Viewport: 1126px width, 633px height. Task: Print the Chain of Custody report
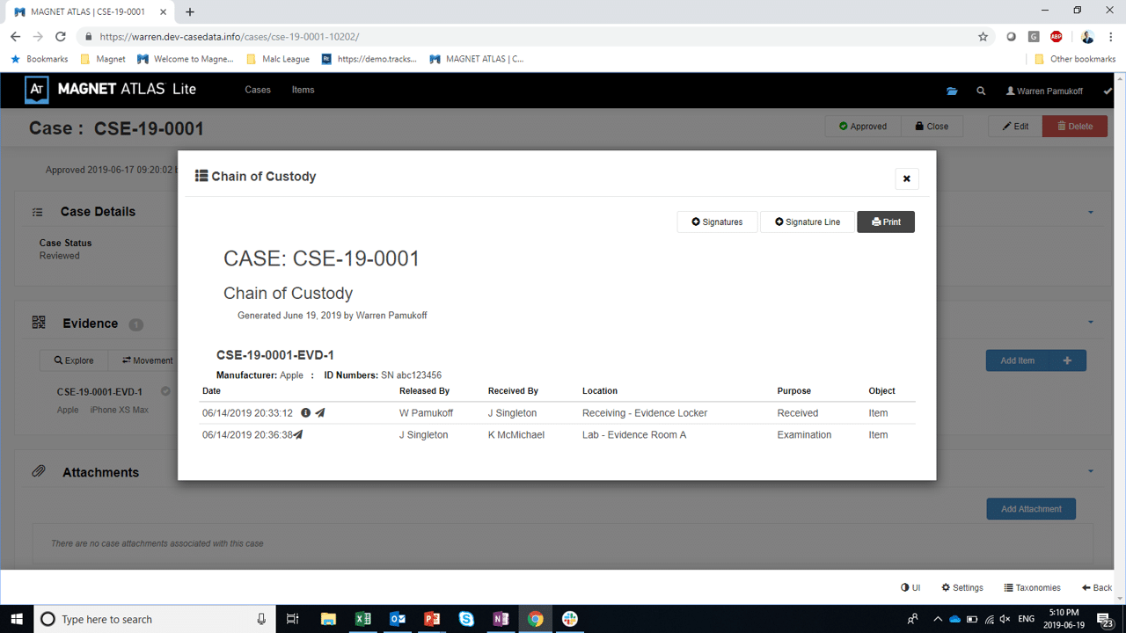click(886, 222)
